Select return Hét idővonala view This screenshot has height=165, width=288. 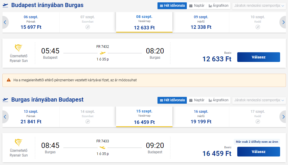pyautogui.click(x=172, y=100)
